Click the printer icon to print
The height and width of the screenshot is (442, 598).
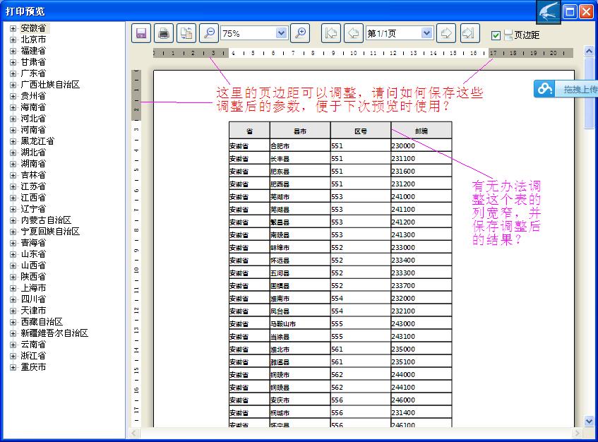point(164,33)
